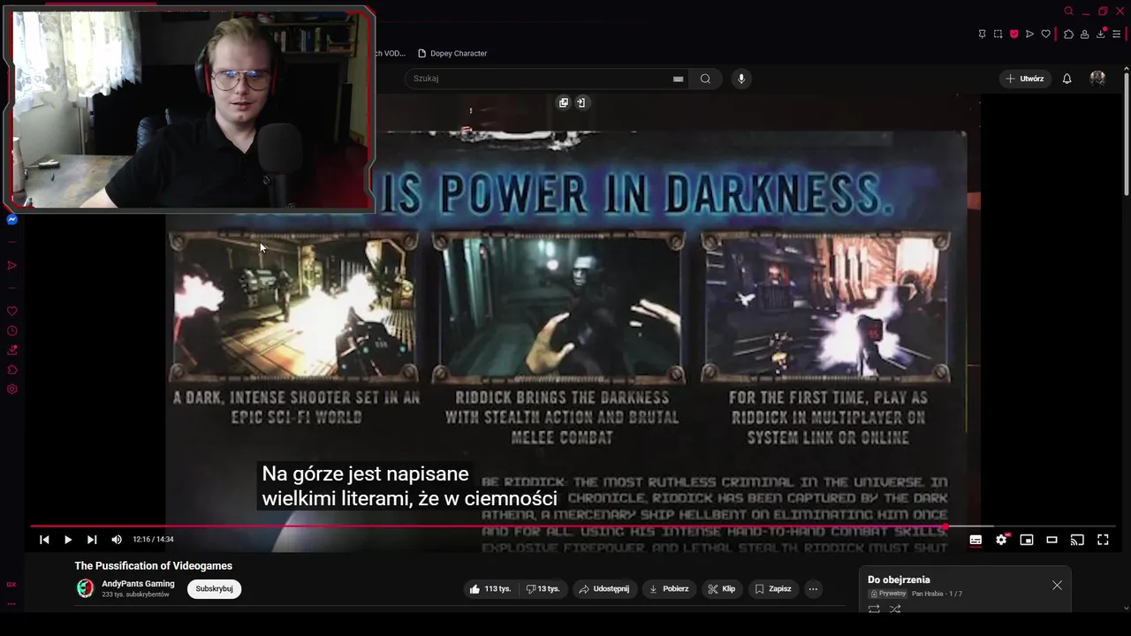Click the exit/sign-in icon above video player
The height and width of the screenshot is (636, 1131).
(x=581, y=102)
